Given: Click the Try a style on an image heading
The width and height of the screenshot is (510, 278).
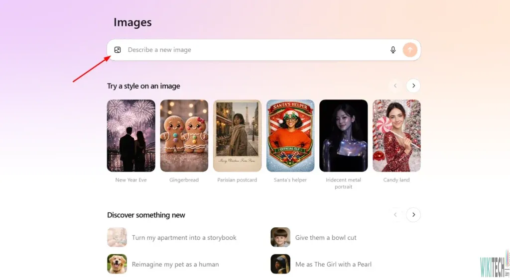Looking at the screenshot, I should (143, 86).
